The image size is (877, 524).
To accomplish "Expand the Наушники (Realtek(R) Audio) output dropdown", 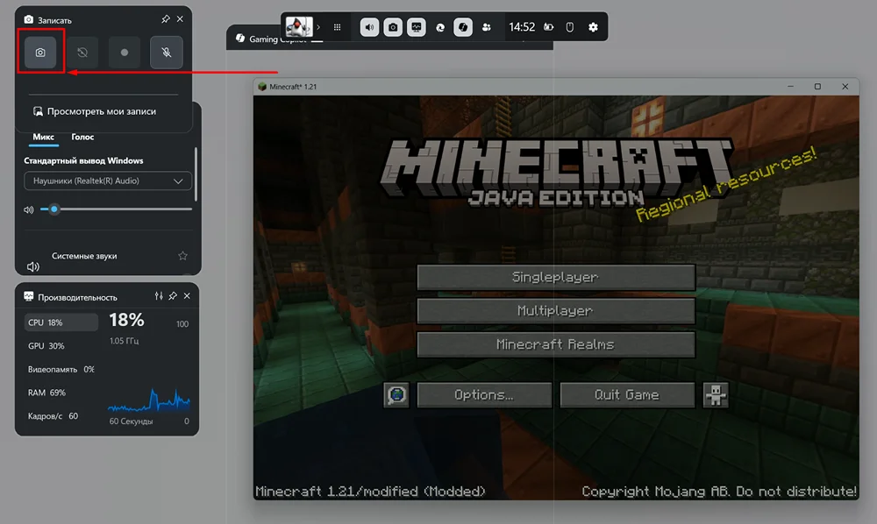I will point(108,181).
